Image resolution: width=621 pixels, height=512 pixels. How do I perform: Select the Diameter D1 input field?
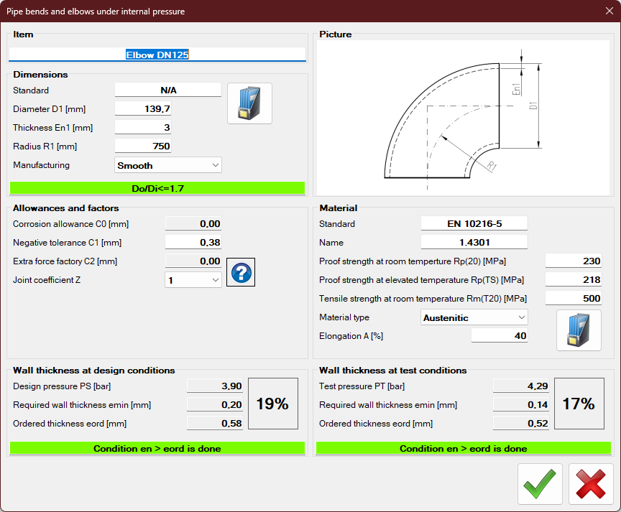tap(143, 109)
